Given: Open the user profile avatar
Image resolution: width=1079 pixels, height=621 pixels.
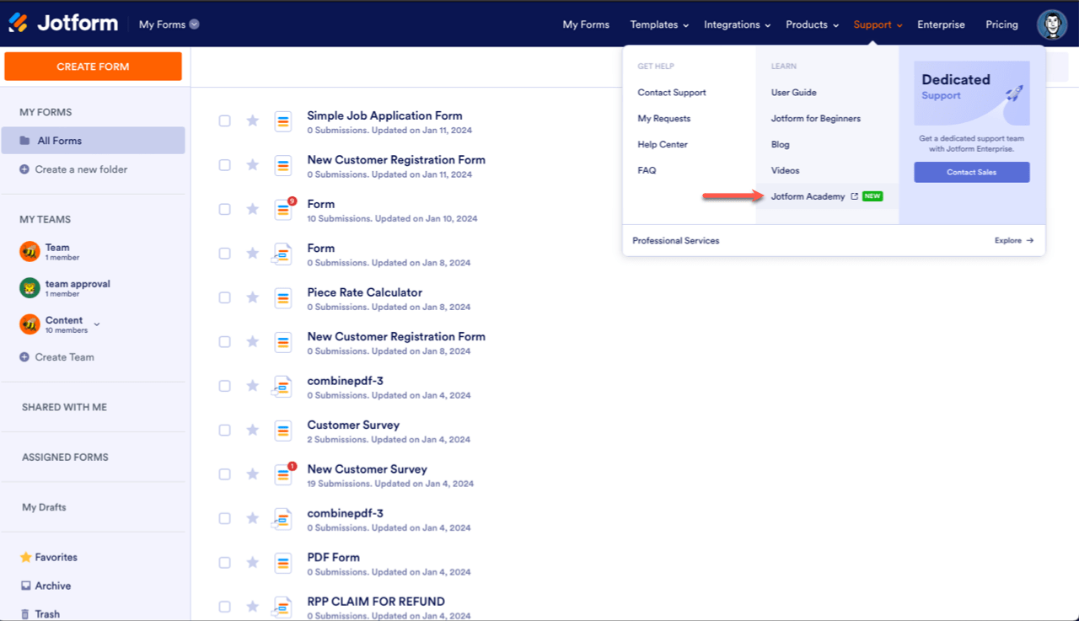Looking at the screenshot, I should coord(1052,24).
